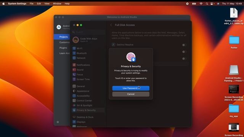Screen dimensions: 244x137
Task: Click the Touch ID fingerprint icon
Action: pos(131,57)
